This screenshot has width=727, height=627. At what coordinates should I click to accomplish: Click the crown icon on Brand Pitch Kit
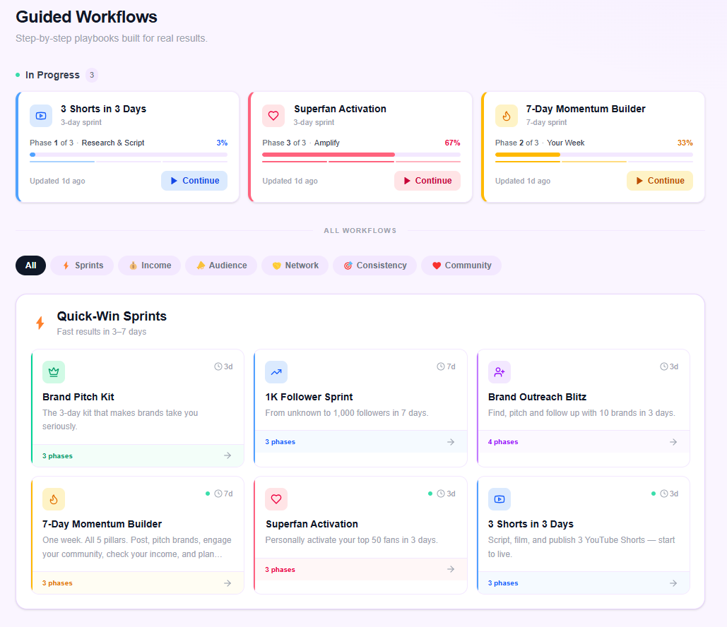pyautogui.click(x=54, y=372)
